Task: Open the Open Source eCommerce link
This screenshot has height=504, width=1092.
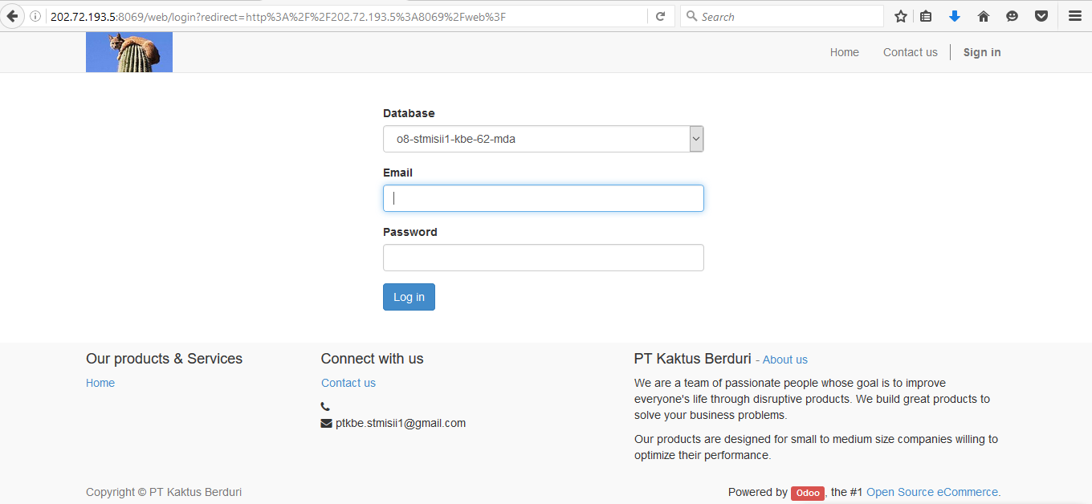Action: click(x=932, y=492)
